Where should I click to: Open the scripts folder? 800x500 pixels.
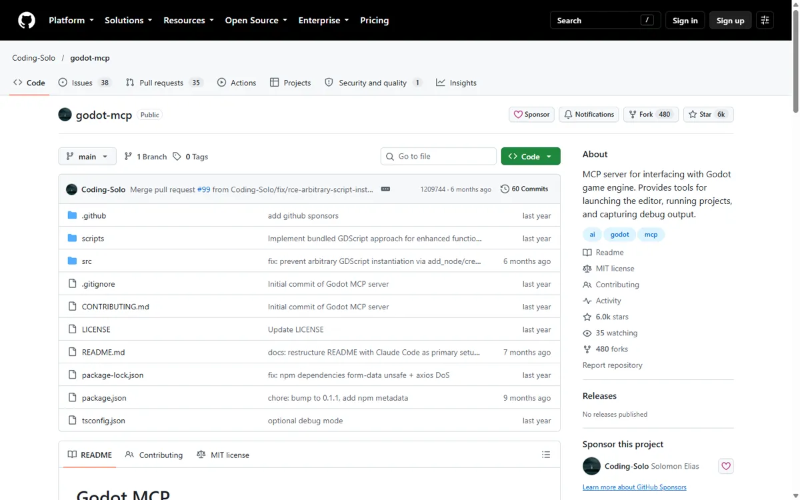coord(93,239)
